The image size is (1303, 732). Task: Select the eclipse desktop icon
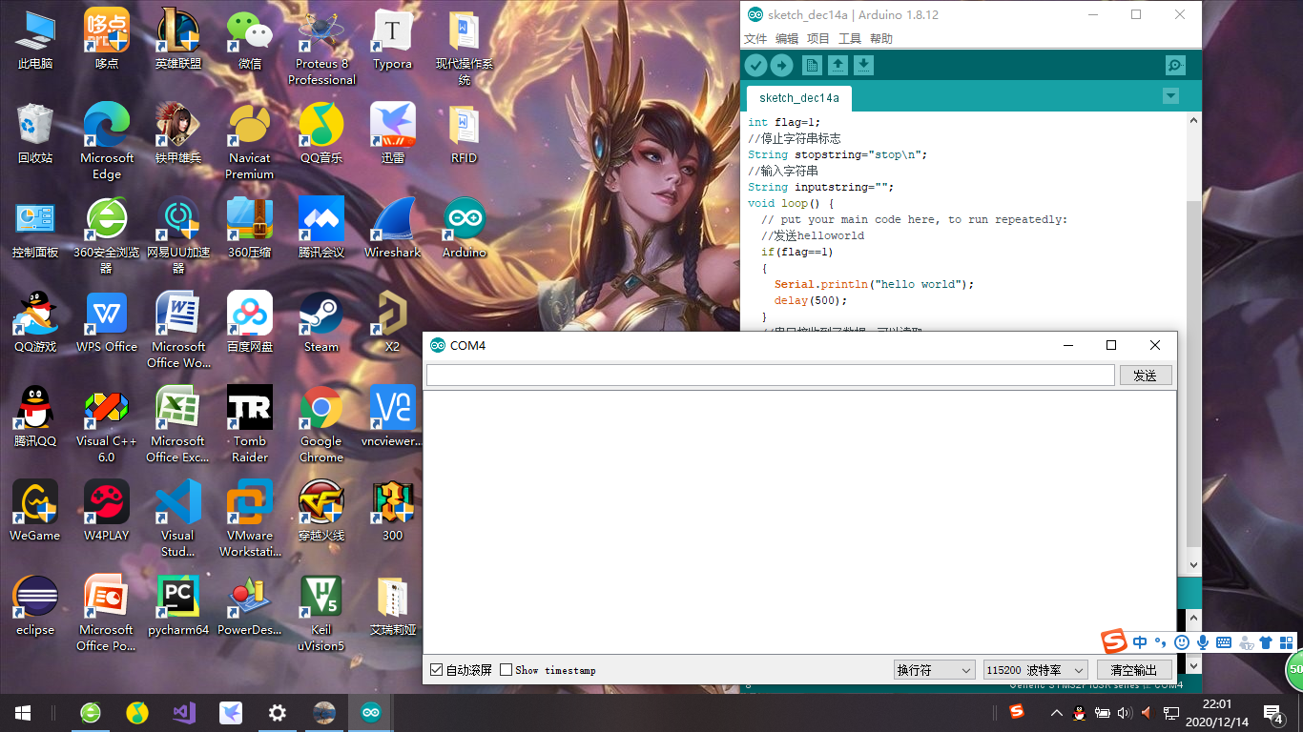35,606
